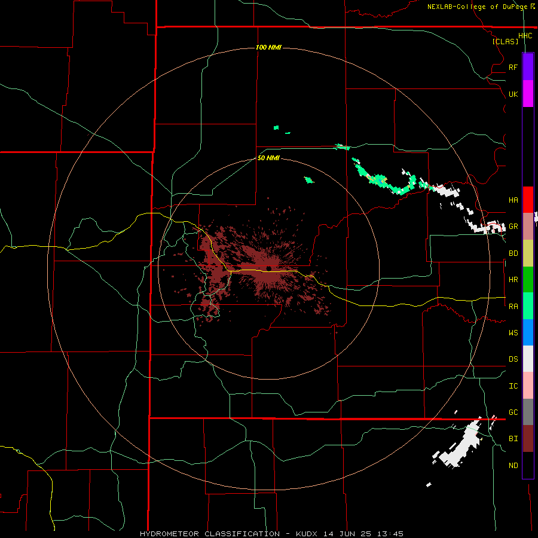The height and width of the screenshot is (538, 538).
Task: Click the HHC product label
Action: click(x=525, y=36)
